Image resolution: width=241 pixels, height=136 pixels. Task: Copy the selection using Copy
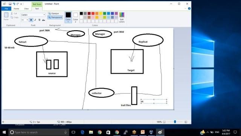(15, 17)
